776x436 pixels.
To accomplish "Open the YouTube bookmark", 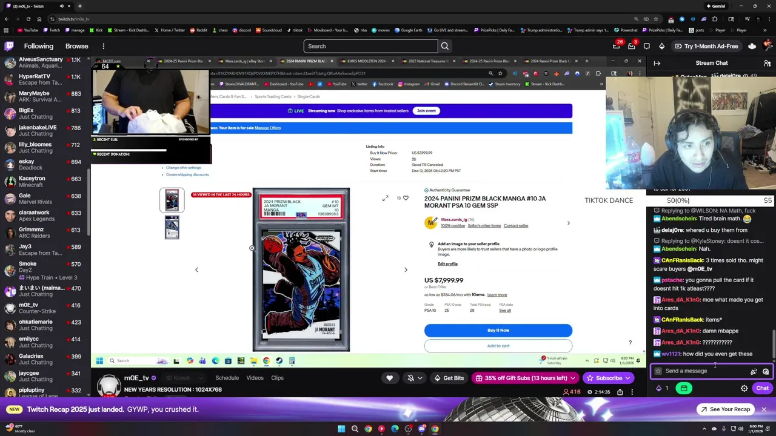I will [28, 30].
